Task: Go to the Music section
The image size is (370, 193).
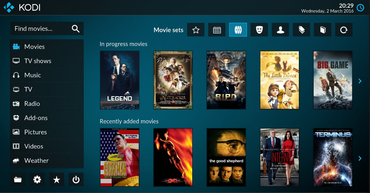Action: click(47, 75)
